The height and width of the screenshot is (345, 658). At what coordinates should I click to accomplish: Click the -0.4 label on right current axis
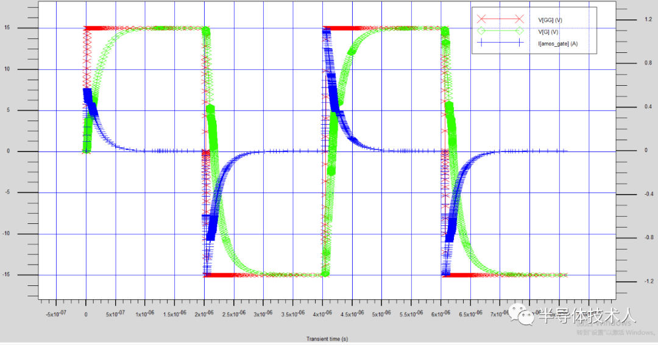pos(649,194)
